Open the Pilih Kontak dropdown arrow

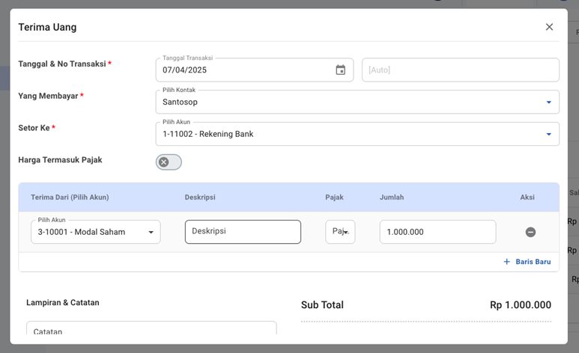point(548,102)
